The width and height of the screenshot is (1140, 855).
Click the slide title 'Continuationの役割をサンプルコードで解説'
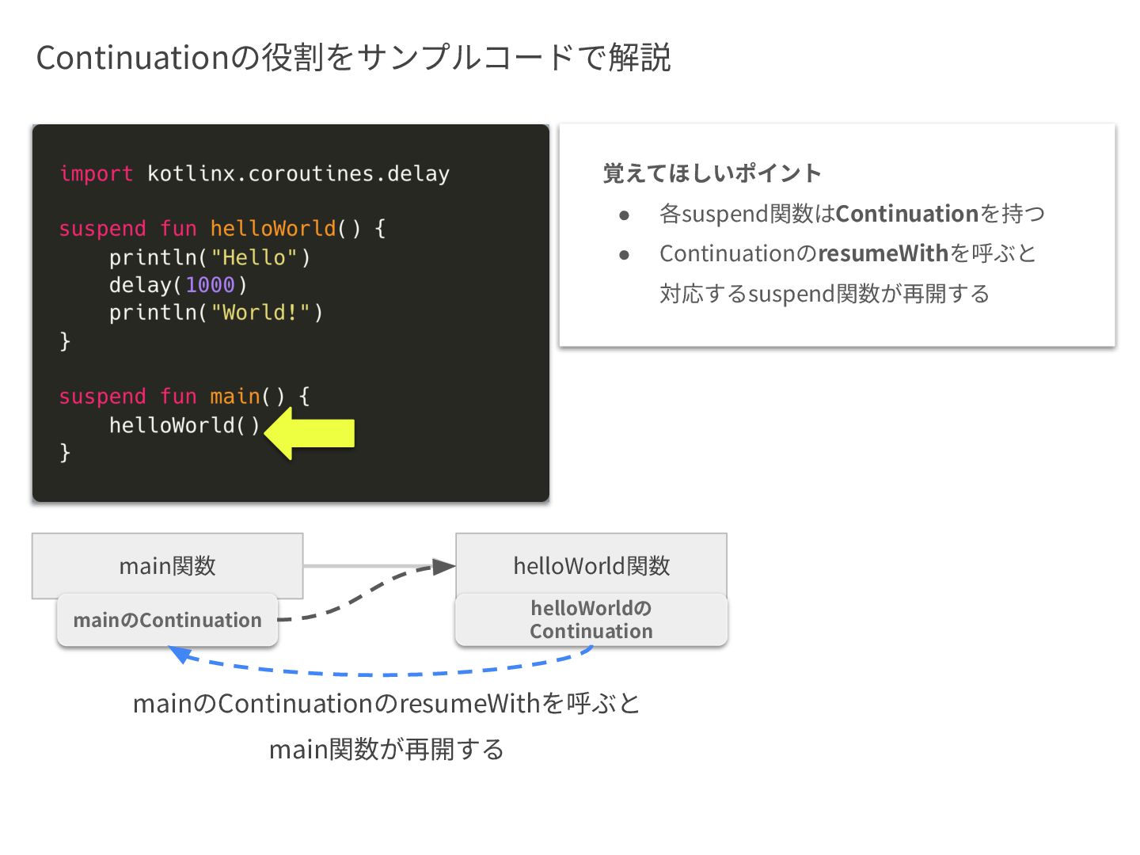(353, 58)
